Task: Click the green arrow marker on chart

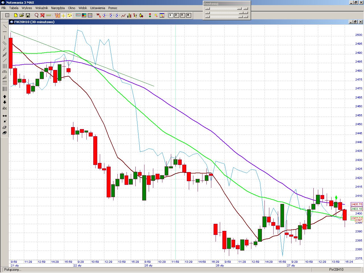Action: click(x=336, y=197)
